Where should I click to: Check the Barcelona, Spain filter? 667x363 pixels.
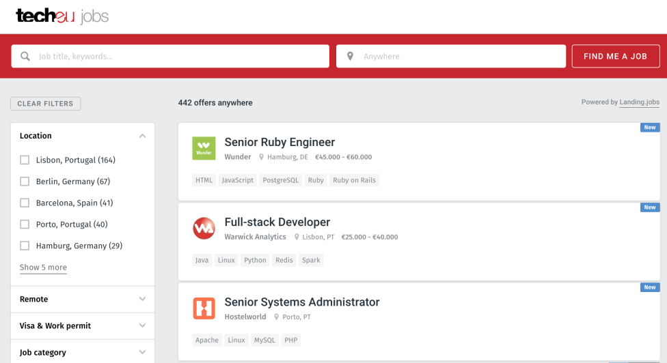25,203
